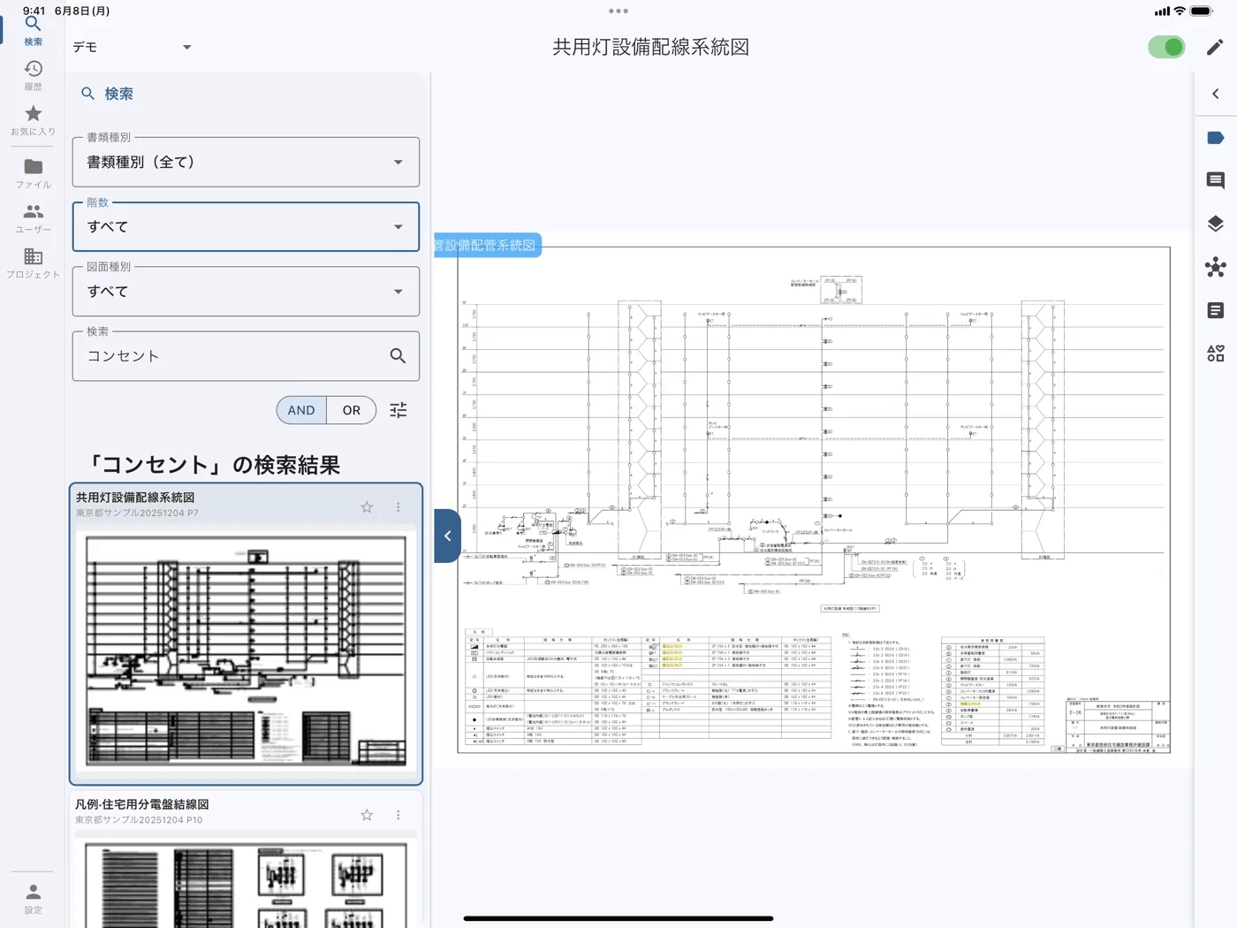Collapse the right tool panel chevron
The height and width of the screenshot is (928, 1237).
(x=1216, y=94)
